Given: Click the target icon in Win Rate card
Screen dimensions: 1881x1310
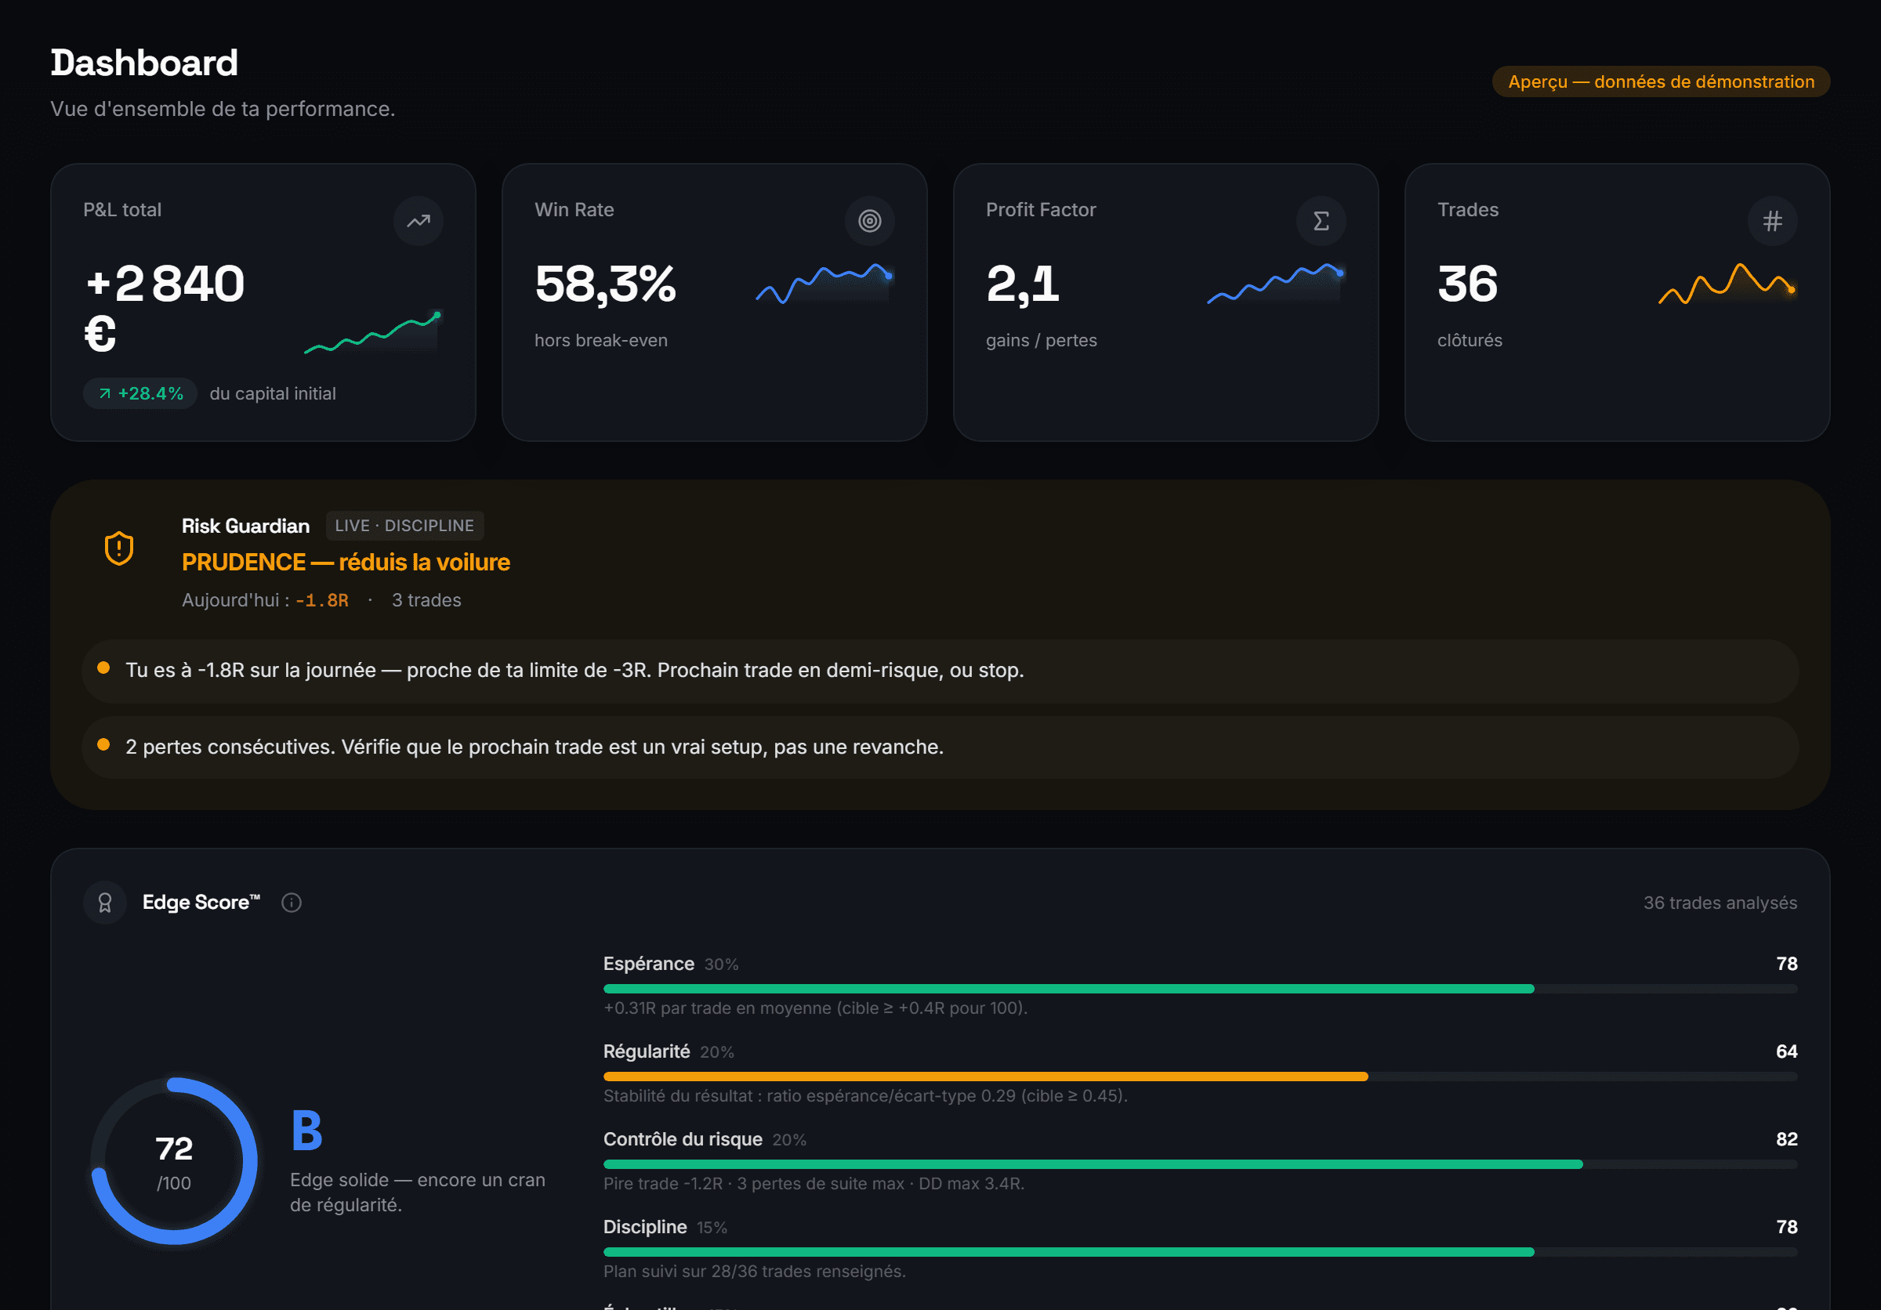Looking at the screenshot, I should pos(869,221).
